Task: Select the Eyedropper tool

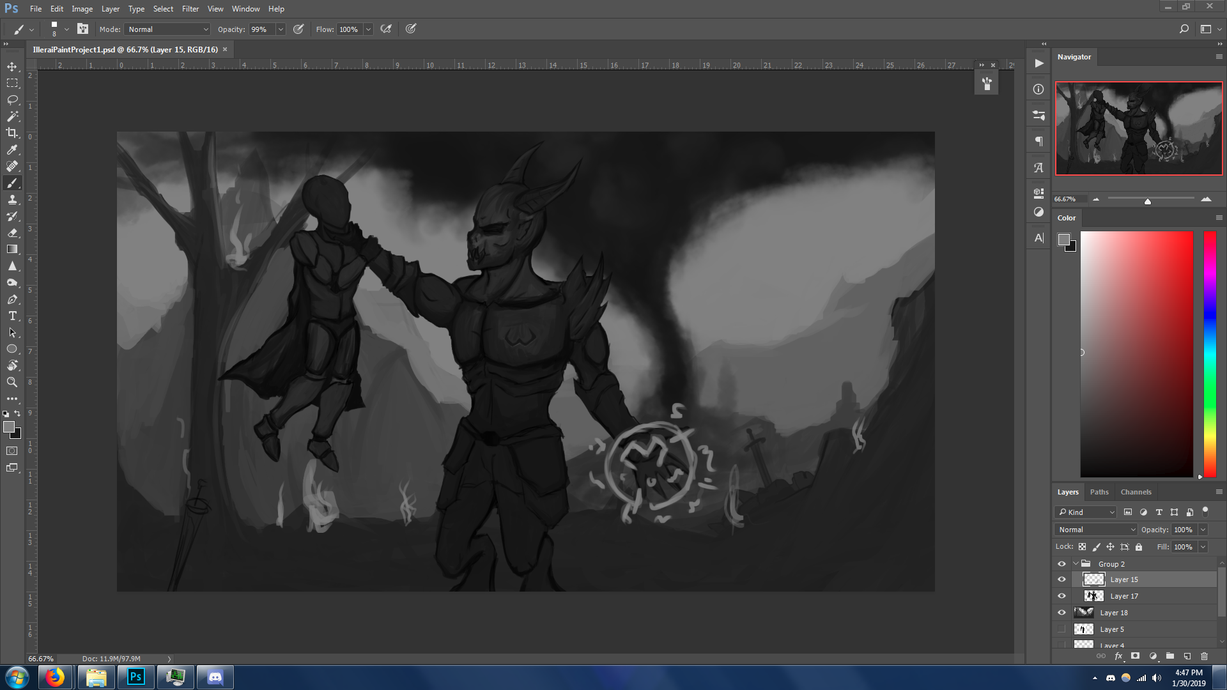Action: tap(12, 149)
